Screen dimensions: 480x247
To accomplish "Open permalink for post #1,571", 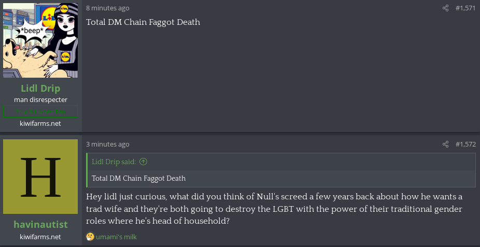I will 465,8.
